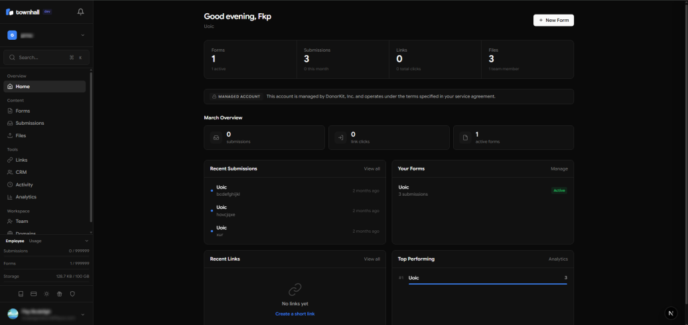Click the Activity clock icon in sidebar

(10, 184)
